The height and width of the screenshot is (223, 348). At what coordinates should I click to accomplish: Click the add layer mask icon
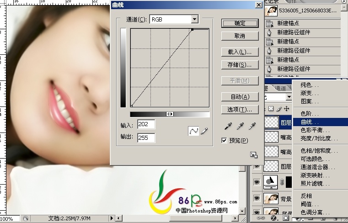[x=286, y=218]
